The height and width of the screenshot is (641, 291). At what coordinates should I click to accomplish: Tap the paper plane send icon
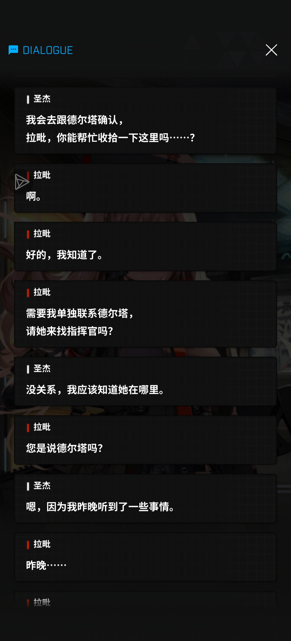tap(22, 182)
